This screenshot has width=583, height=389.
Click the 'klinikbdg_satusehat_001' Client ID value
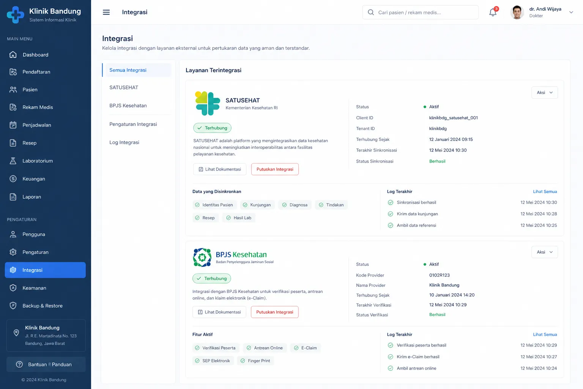click(x=454, y=118)
